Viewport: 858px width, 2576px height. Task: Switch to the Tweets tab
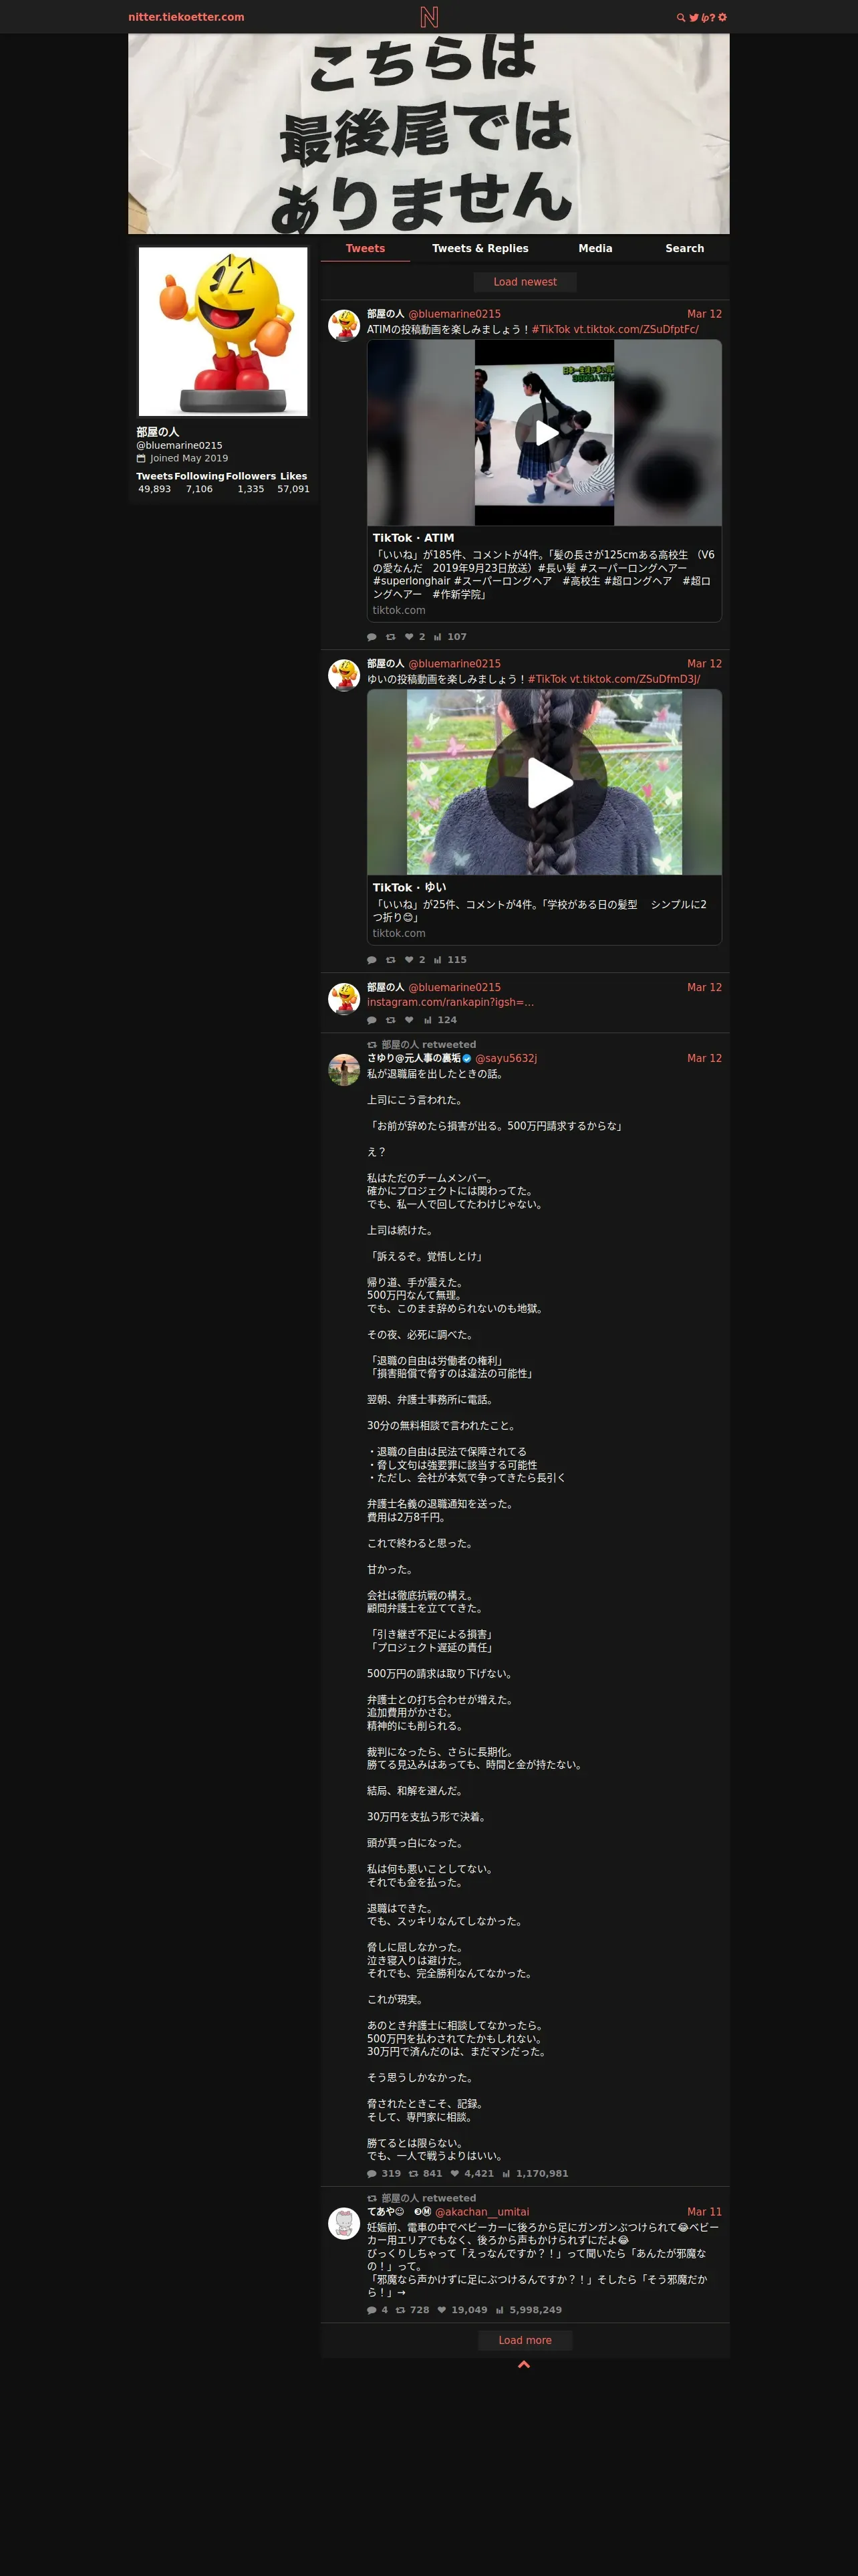point(366,248)
